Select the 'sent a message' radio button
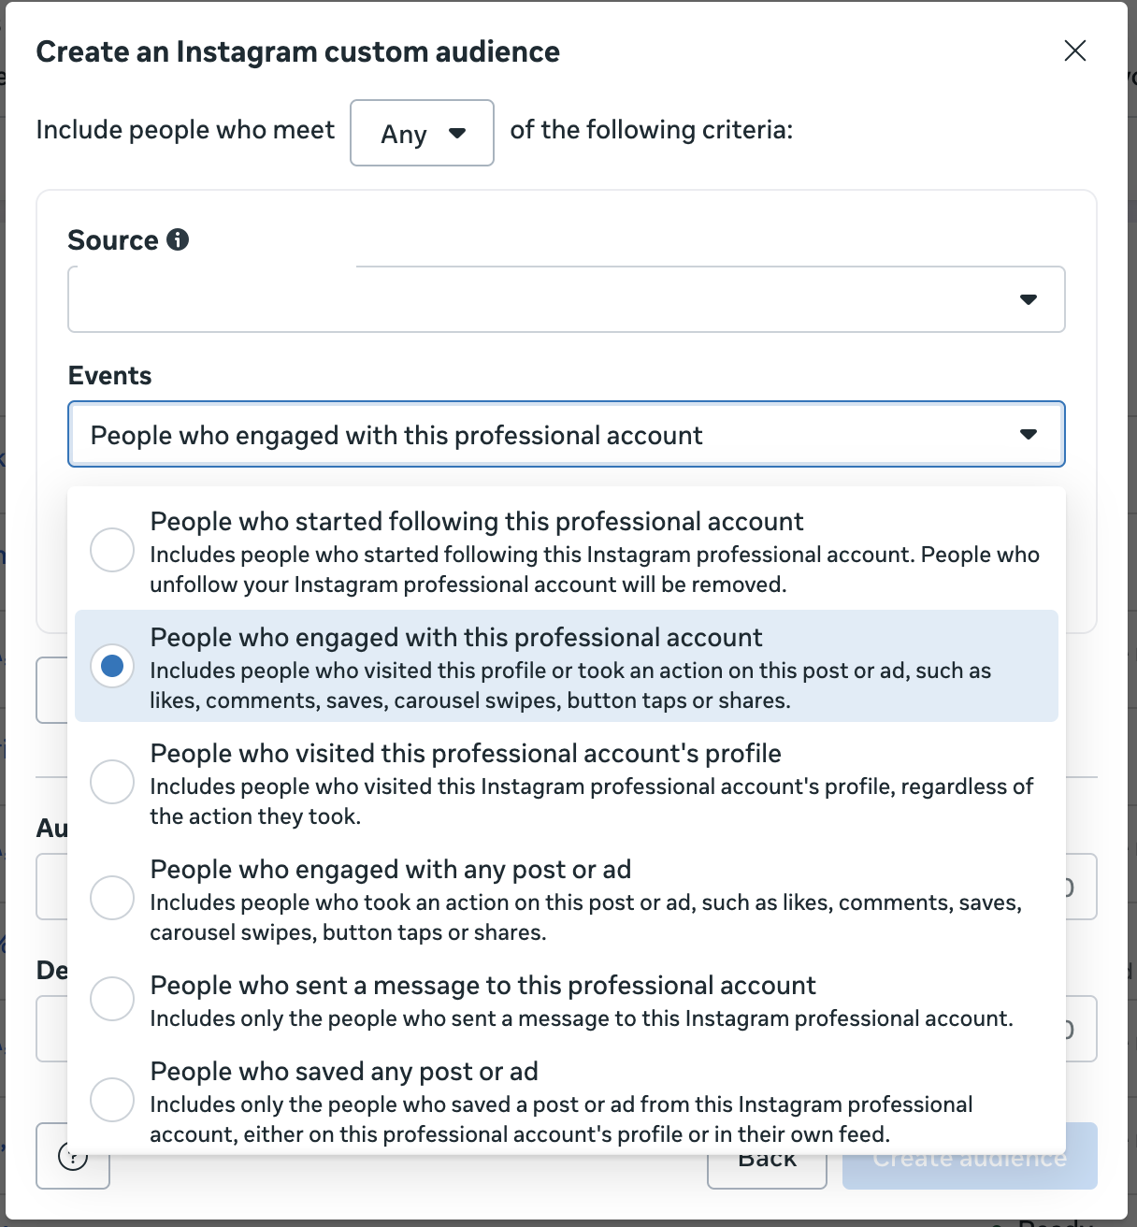 click(112, 999)
